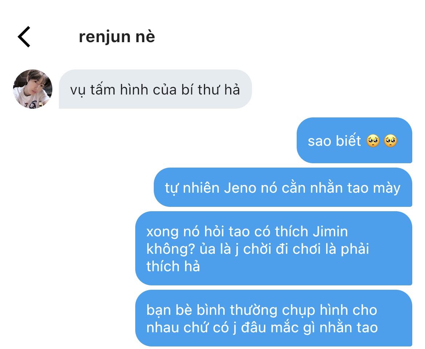Viewport: 425px width, 349px height.
Task: Click the words "bí thư" in the gray bubble
Action: (x=200, y=89)
